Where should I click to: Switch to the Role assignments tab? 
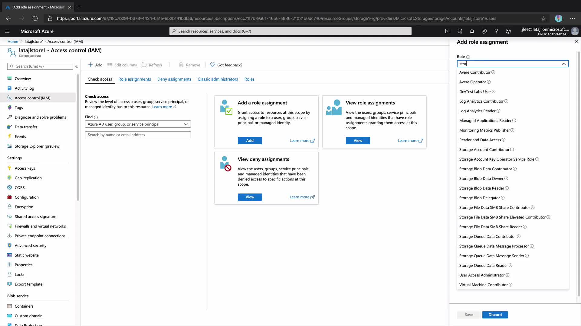pos(135,79)
